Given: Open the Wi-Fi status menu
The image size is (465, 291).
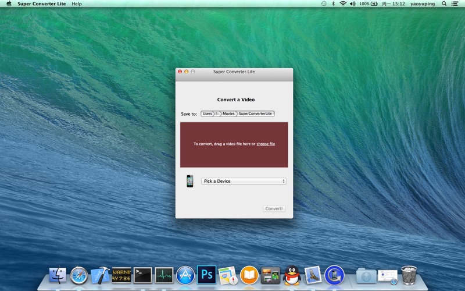Looking at the screenshot, I should [x=343, y=3].
